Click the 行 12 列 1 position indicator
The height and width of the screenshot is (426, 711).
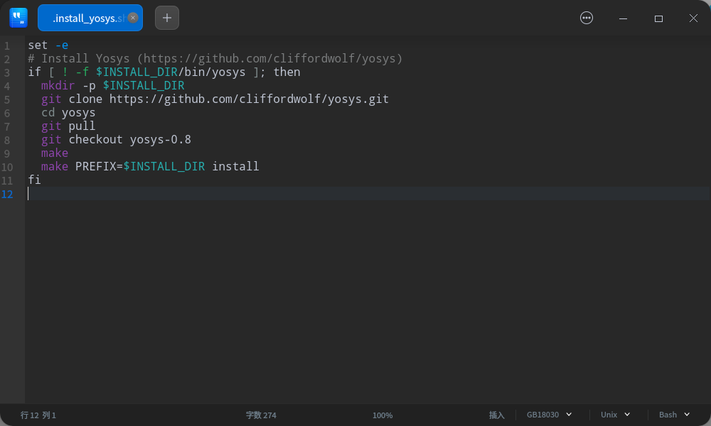(38, 415)
